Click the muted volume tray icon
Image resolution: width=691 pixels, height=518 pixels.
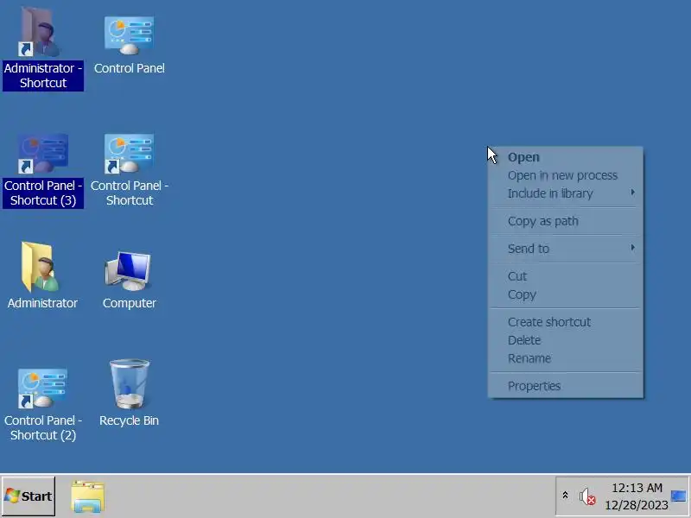587,496
